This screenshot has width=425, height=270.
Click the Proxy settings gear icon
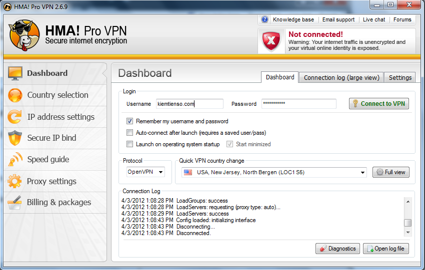coord(14,181)
